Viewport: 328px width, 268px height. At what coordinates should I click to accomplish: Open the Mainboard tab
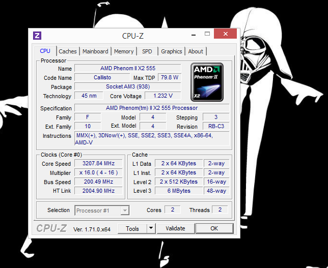click(95, 51)
